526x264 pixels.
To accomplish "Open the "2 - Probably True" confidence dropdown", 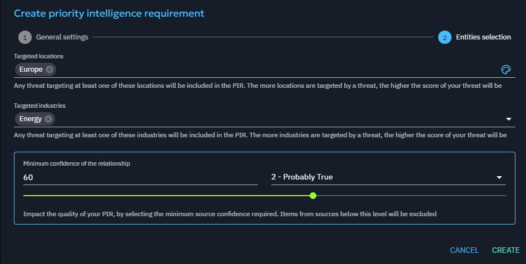I will (384, 177).
